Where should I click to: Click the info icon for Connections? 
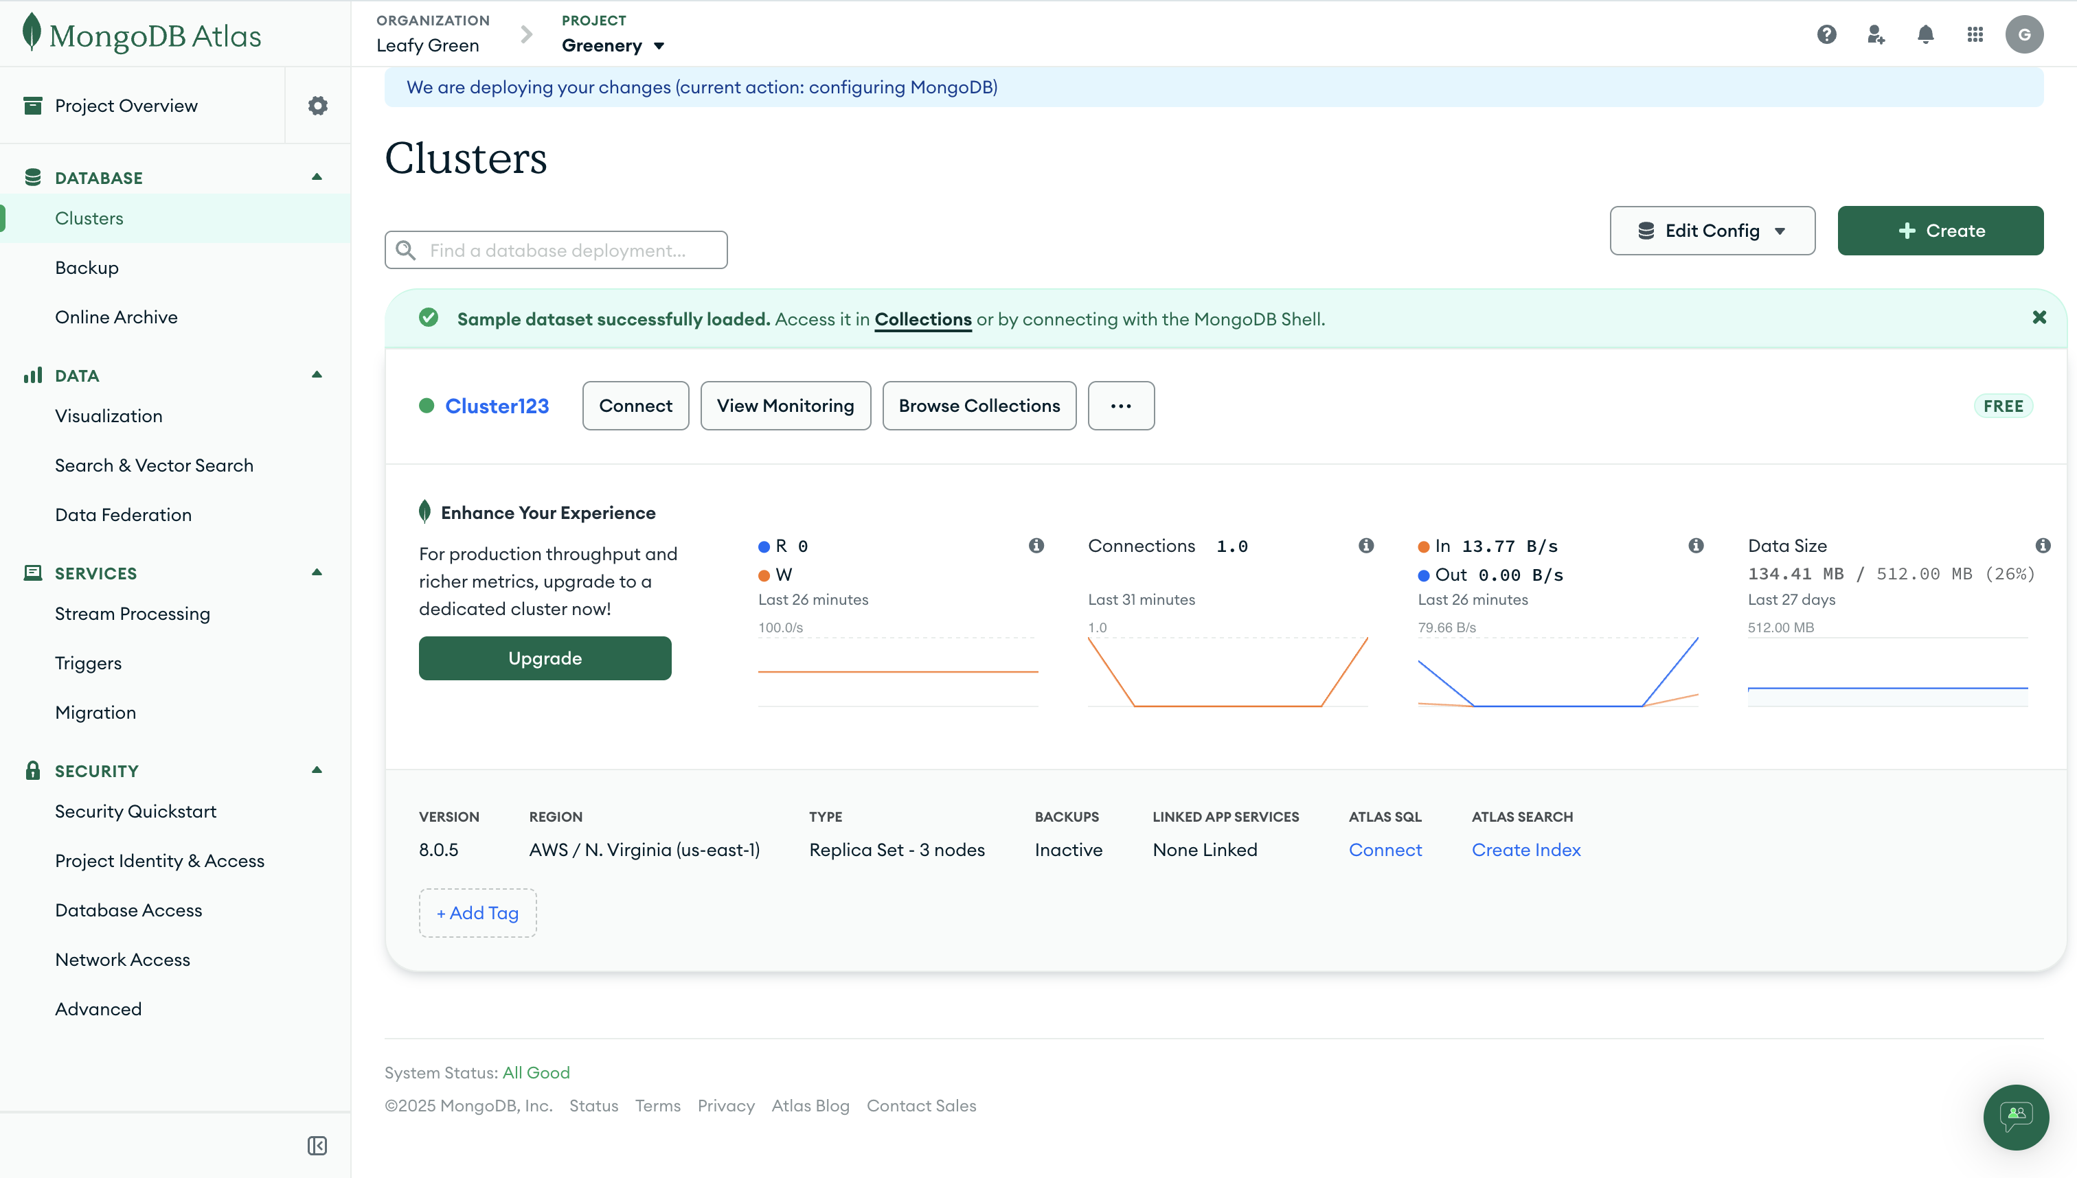1366,546
